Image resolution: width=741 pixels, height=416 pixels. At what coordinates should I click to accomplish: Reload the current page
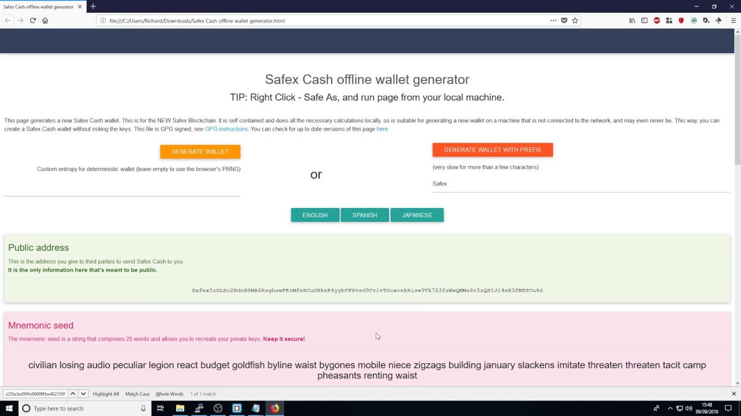tap(33, 20)
